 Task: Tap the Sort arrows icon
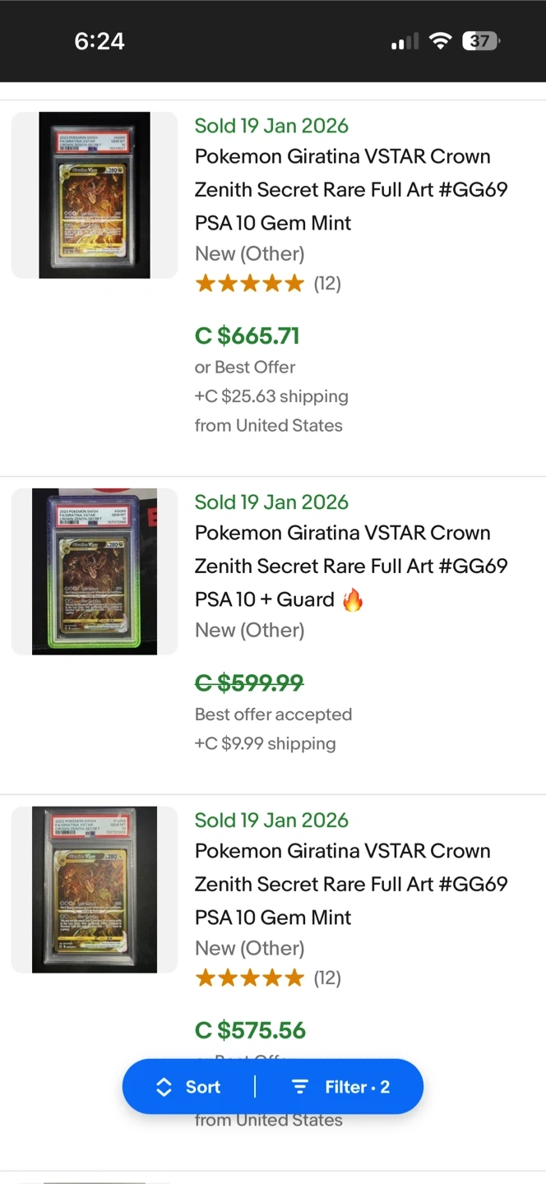[164, 1087]
